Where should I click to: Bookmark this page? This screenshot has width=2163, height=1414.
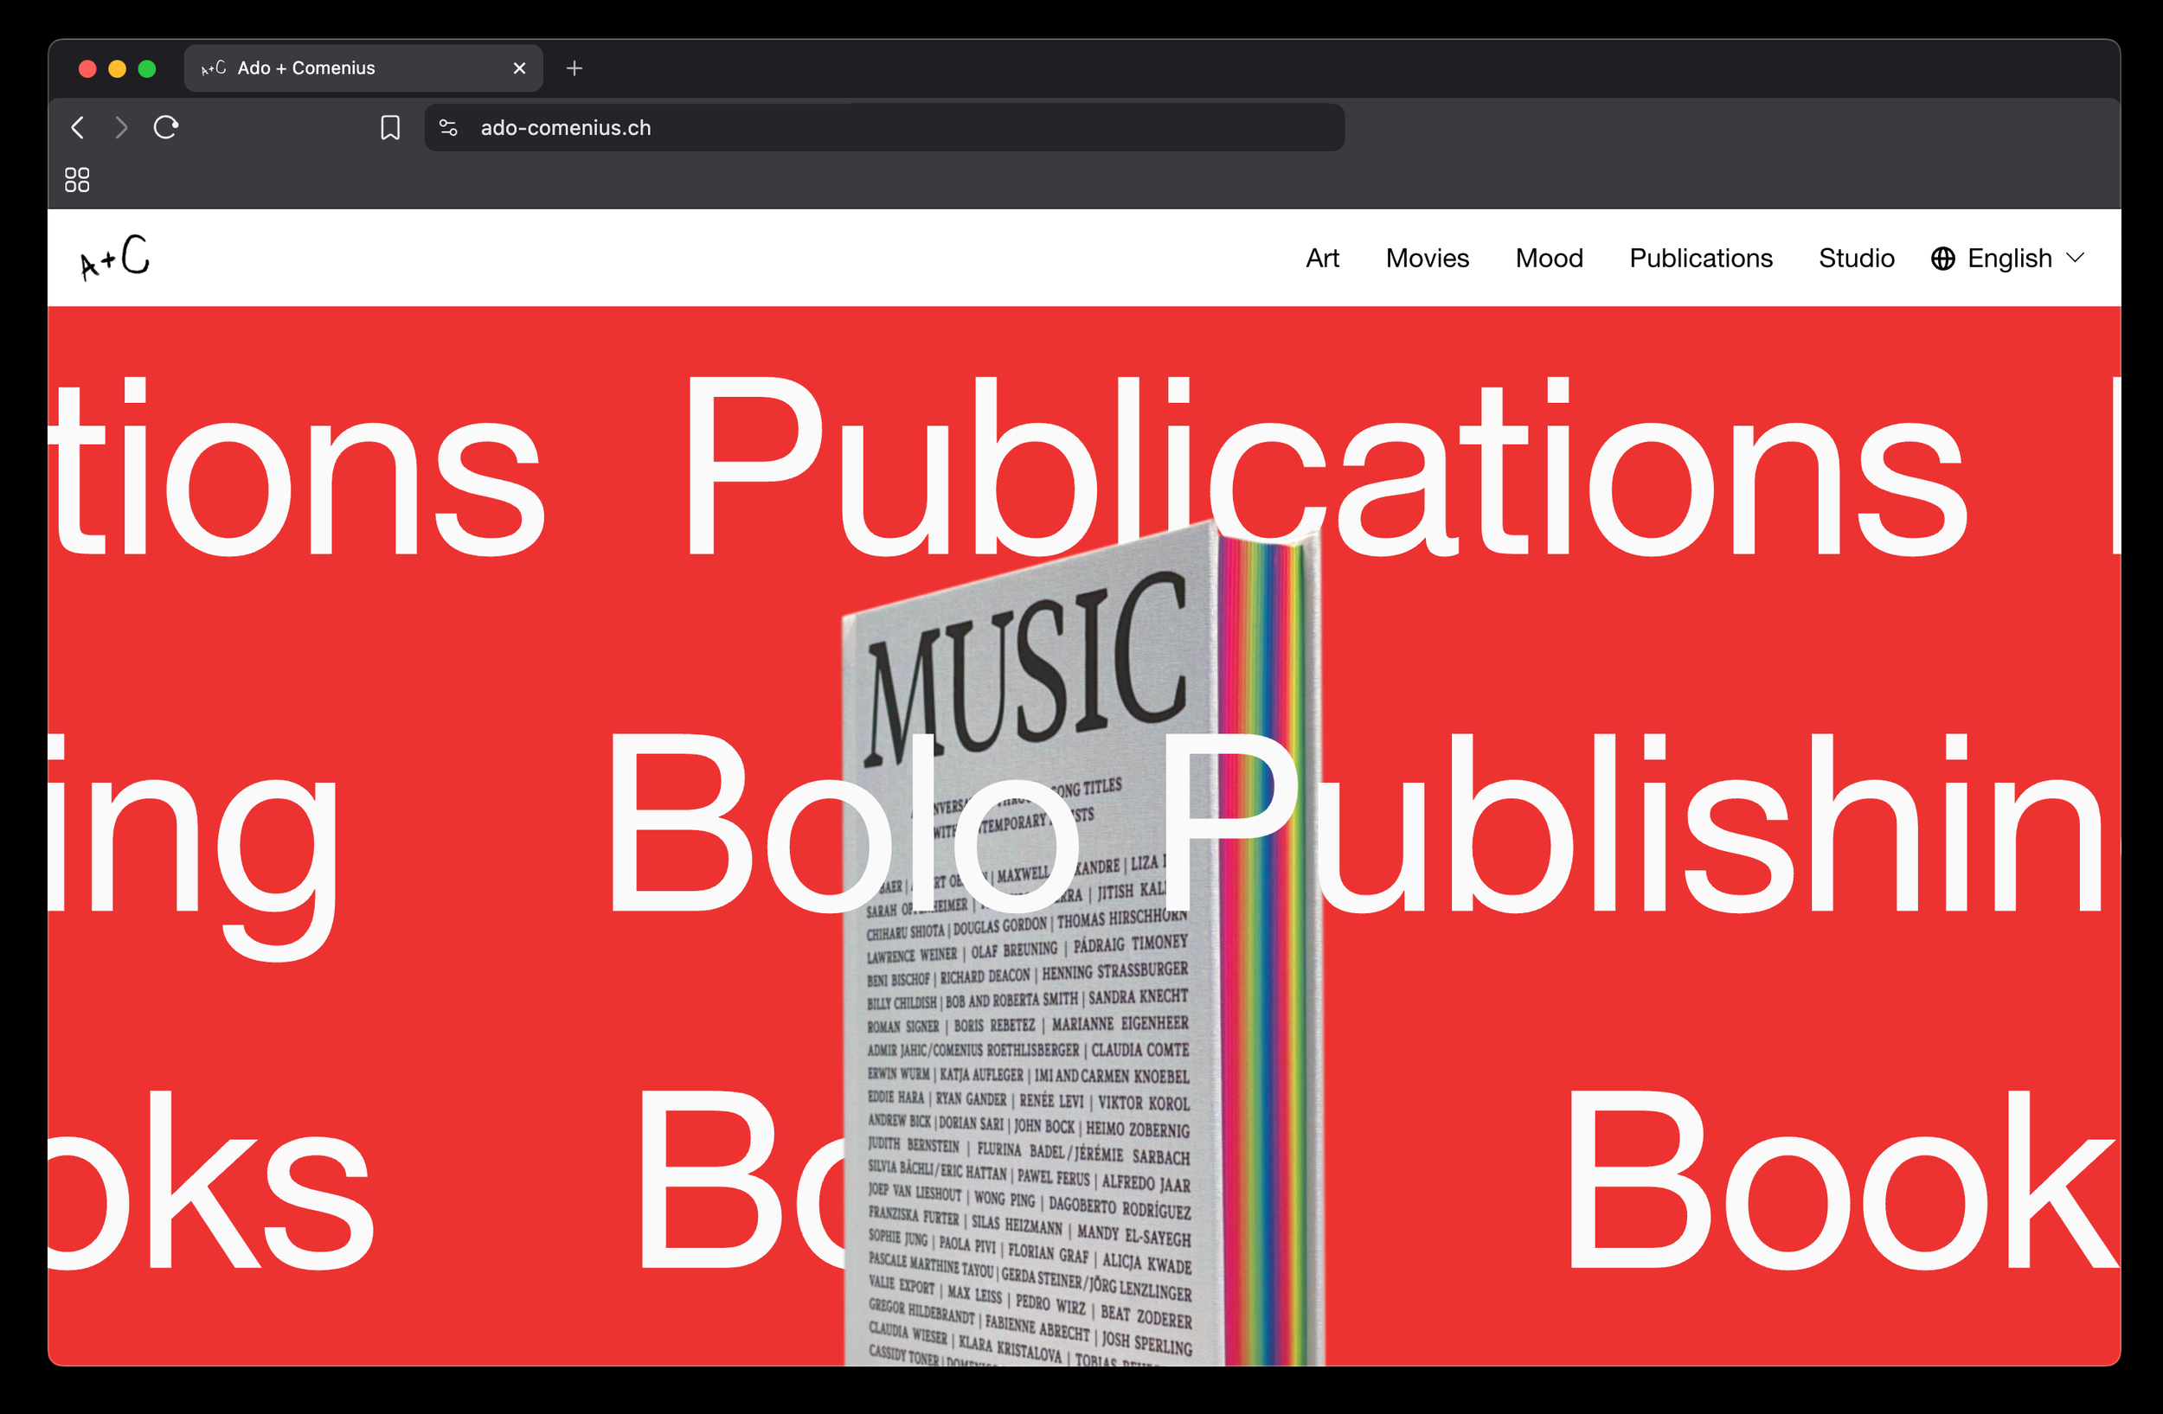390,128
